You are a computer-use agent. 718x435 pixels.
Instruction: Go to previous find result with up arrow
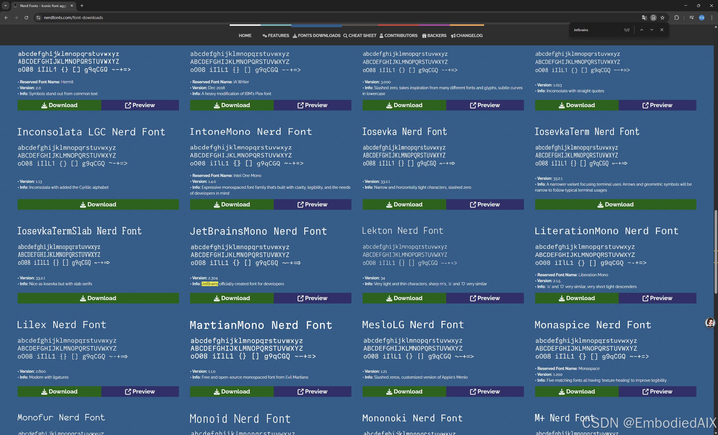click(641, 30)
